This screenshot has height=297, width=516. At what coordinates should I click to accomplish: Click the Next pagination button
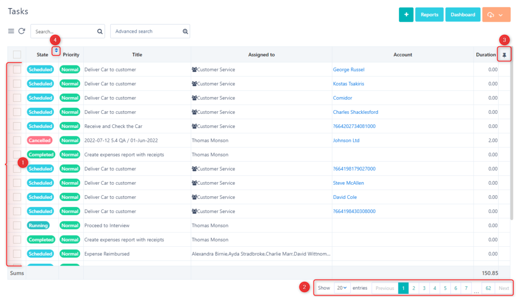[503, 287]
